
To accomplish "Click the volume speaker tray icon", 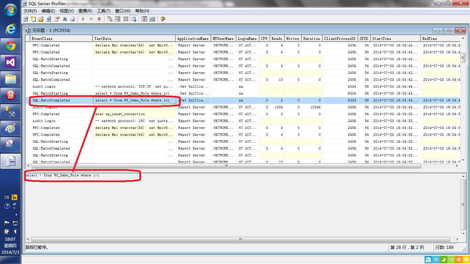I will click(15, 231).
